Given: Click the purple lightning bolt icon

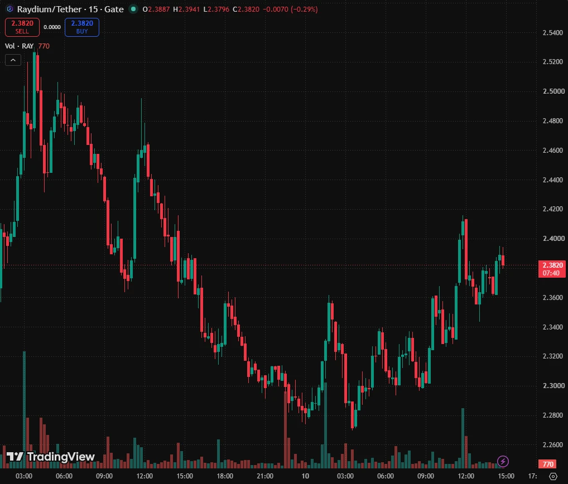Looking at the screenshot, I should point(502,461).
